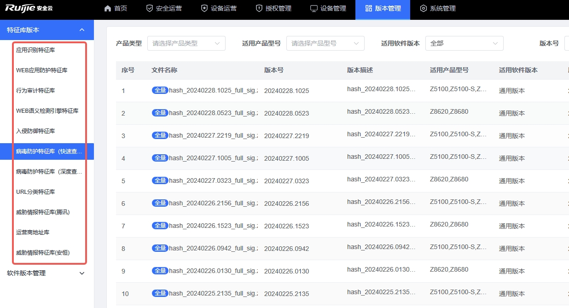Click the gear icon for 系统管理
This screenshot has width=569, height=308.
point(424,8)
